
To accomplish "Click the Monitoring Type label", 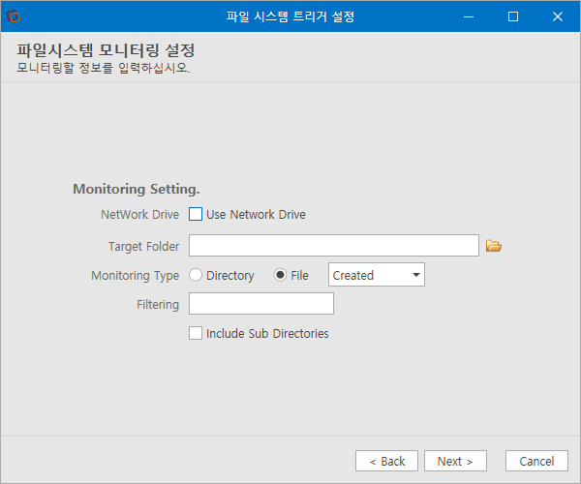I will 136,276.
